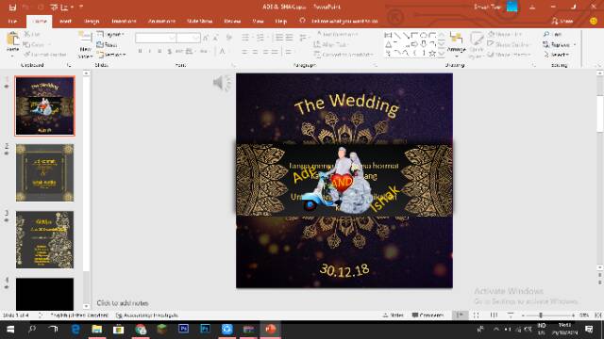Expand the Layout dropdown

[x=110, y=35]
